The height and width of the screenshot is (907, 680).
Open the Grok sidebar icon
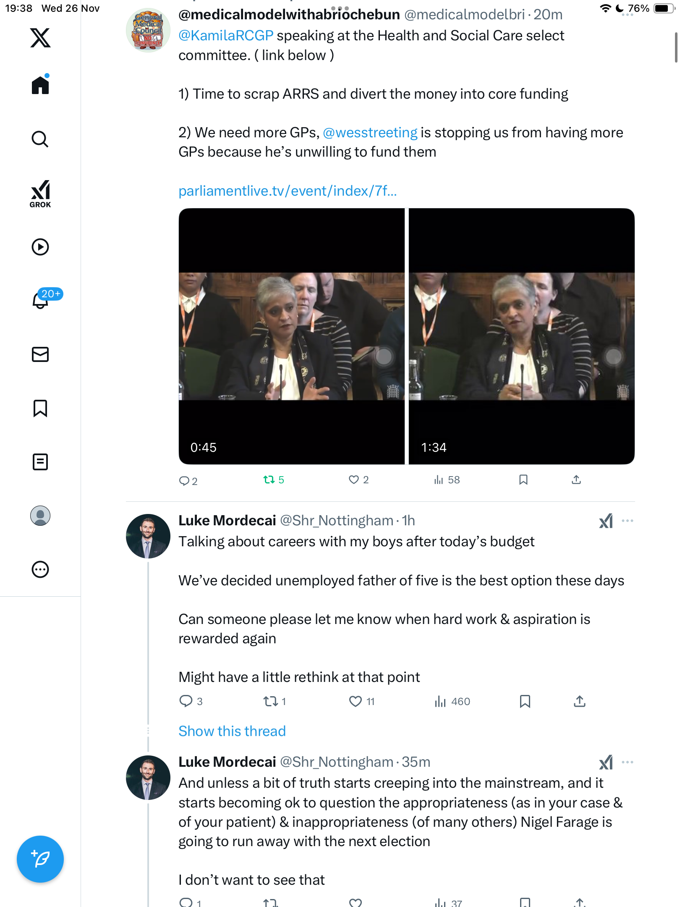[x=40, y=194]
